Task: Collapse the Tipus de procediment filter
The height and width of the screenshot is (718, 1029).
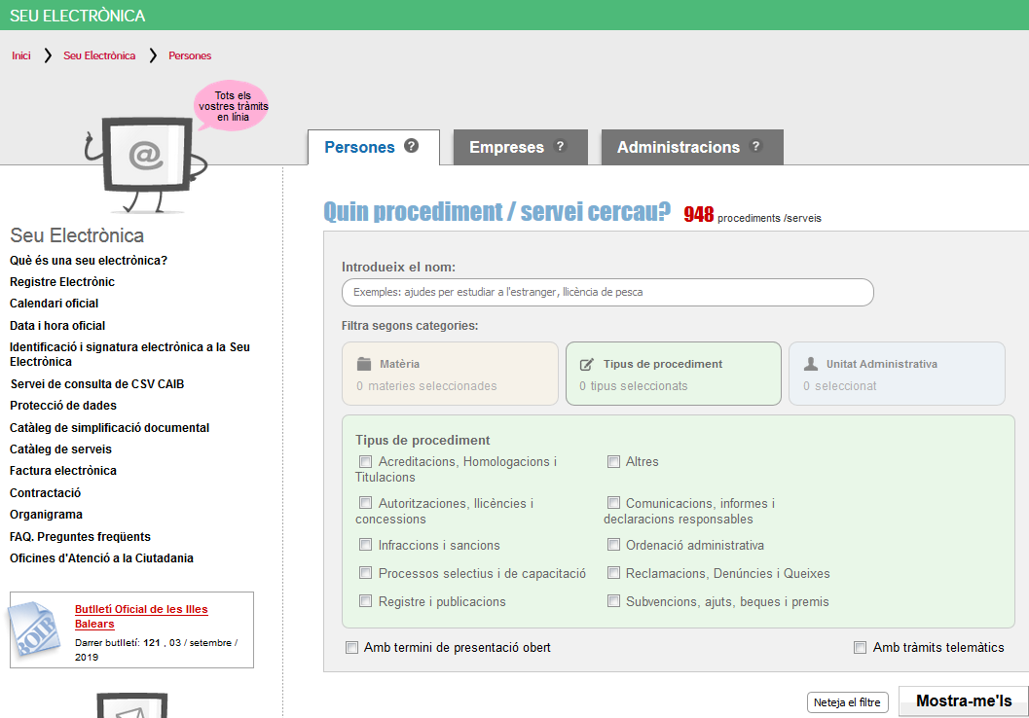Action: pos(674,374)
